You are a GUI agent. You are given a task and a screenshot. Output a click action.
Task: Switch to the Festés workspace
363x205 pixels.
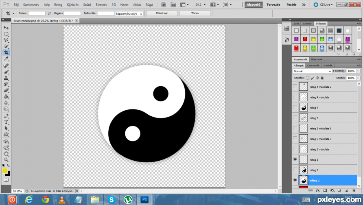[x=291, y=4]
